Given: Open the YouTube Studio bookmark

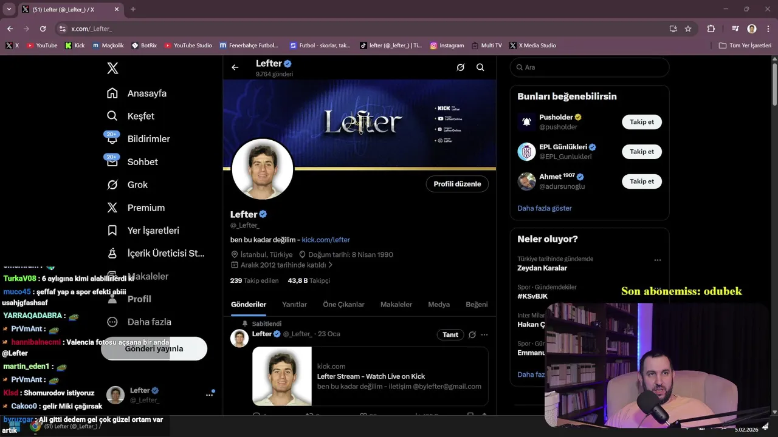Looking at the screenshot, I should pyautogui.click(x=188, y=46).
